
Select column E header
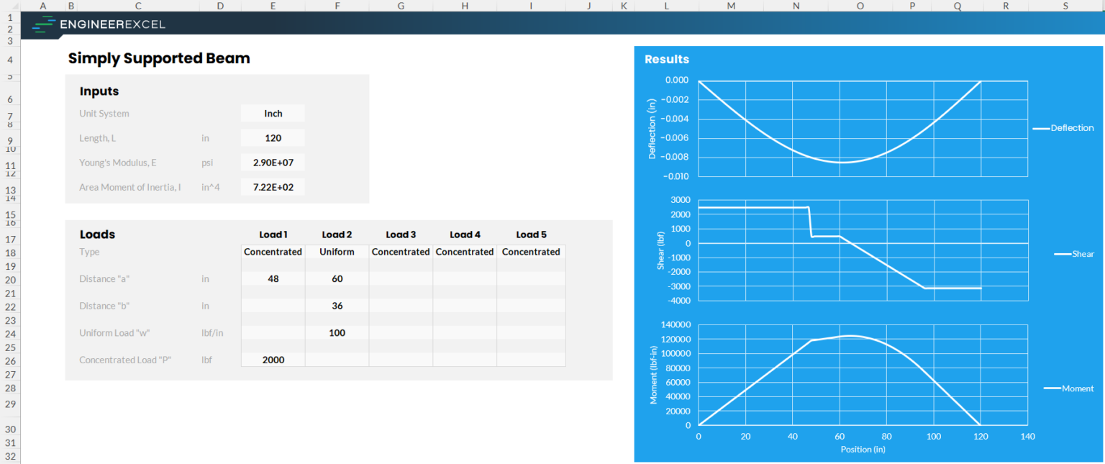[x=273, y=6]
